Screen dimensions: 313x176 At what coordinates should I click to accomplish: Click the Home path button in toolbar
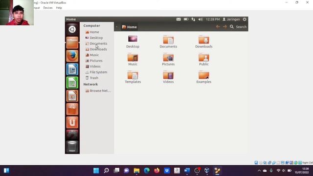click(129, 27)
